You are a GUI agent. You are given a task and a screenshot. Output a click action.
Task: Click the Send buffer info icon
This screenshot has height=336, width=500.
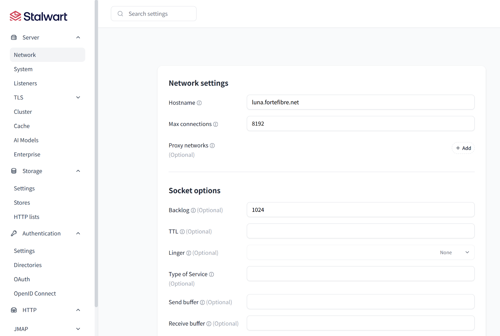[x=202, y=302]
